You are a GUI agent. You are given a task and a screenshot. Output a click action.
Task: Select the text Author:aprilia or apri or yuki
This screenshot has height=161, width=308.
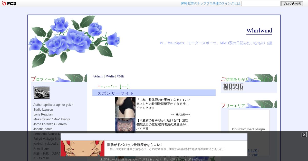pos(53,105)
